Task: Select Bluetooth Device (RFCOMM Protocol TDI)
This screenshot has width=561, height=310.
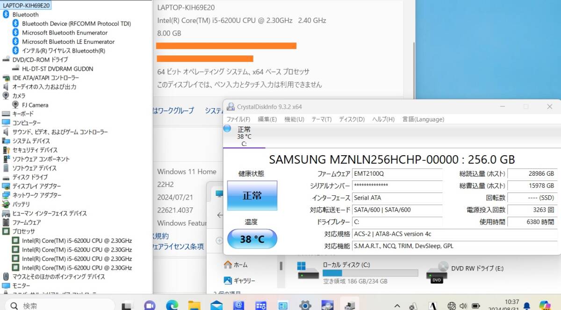Action: [76, 23]
